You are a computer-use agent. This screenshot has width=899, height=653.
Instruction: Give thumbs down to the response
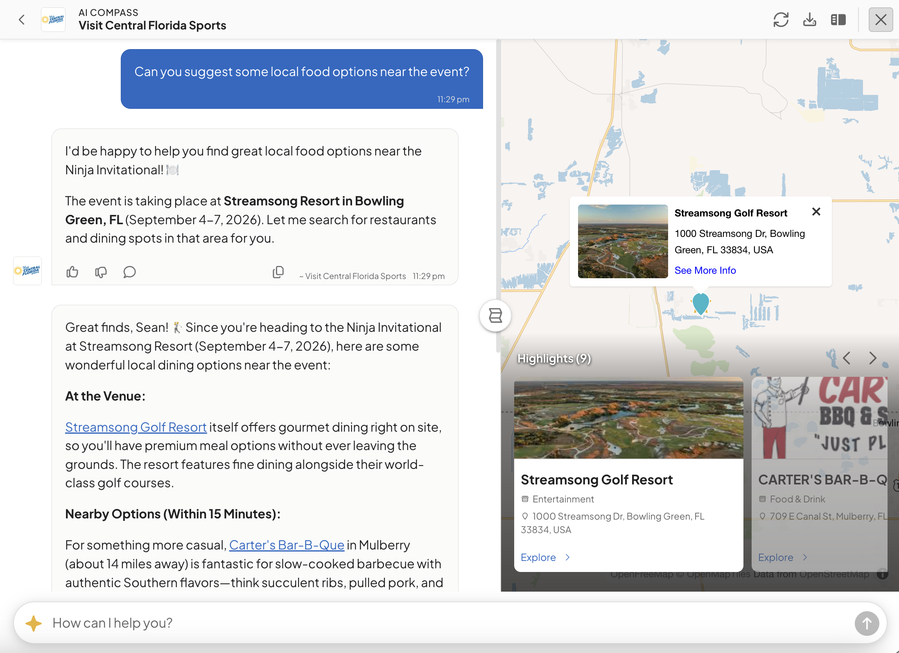(x=101, y=272)
